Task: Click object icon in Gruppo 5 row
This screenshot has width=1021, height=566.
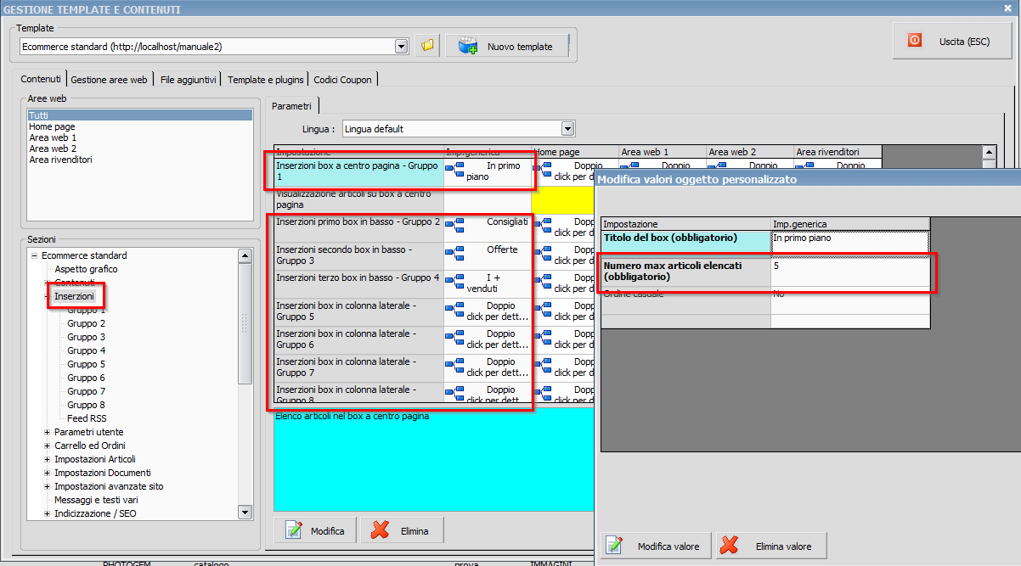Action: click(x=455, y=311)
